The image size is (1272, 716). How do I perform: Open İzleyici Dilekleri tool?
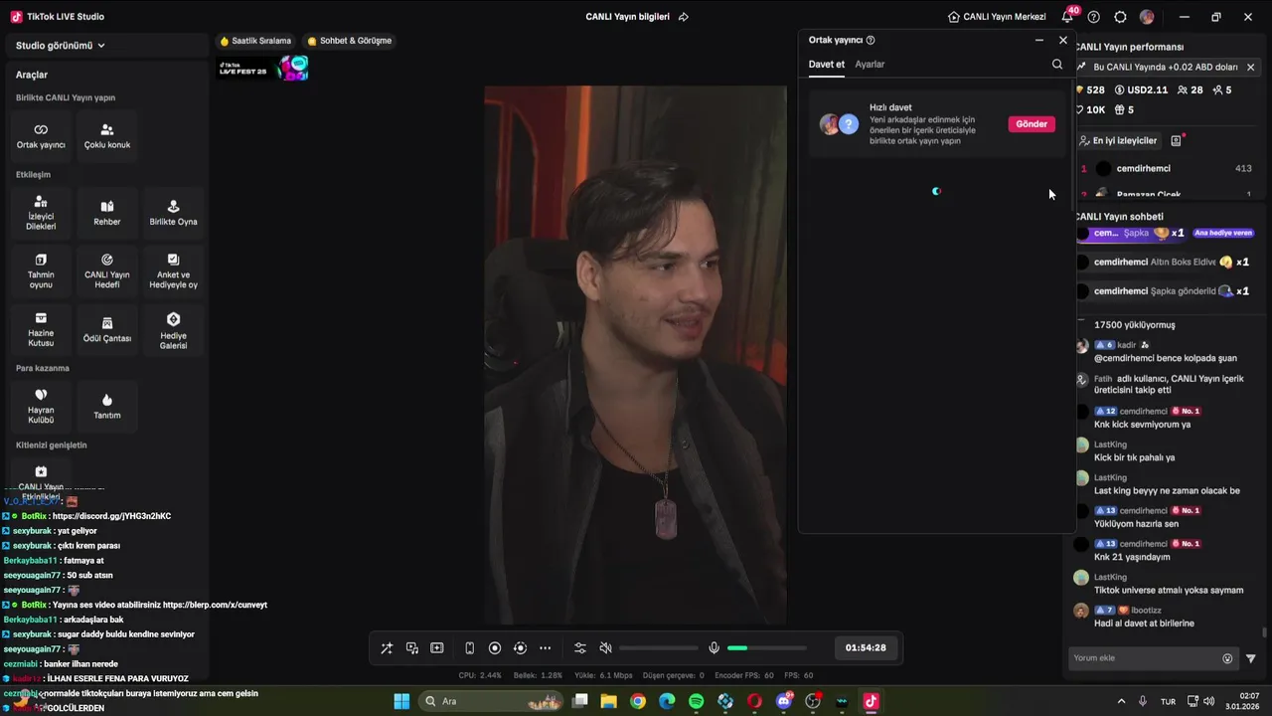pos(41,213)
